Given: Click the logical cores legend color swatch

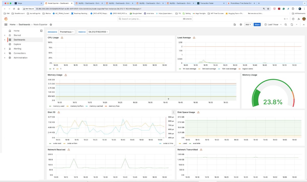Looking at the screenshot, I should pyautogui.click(x=240, y=69).
